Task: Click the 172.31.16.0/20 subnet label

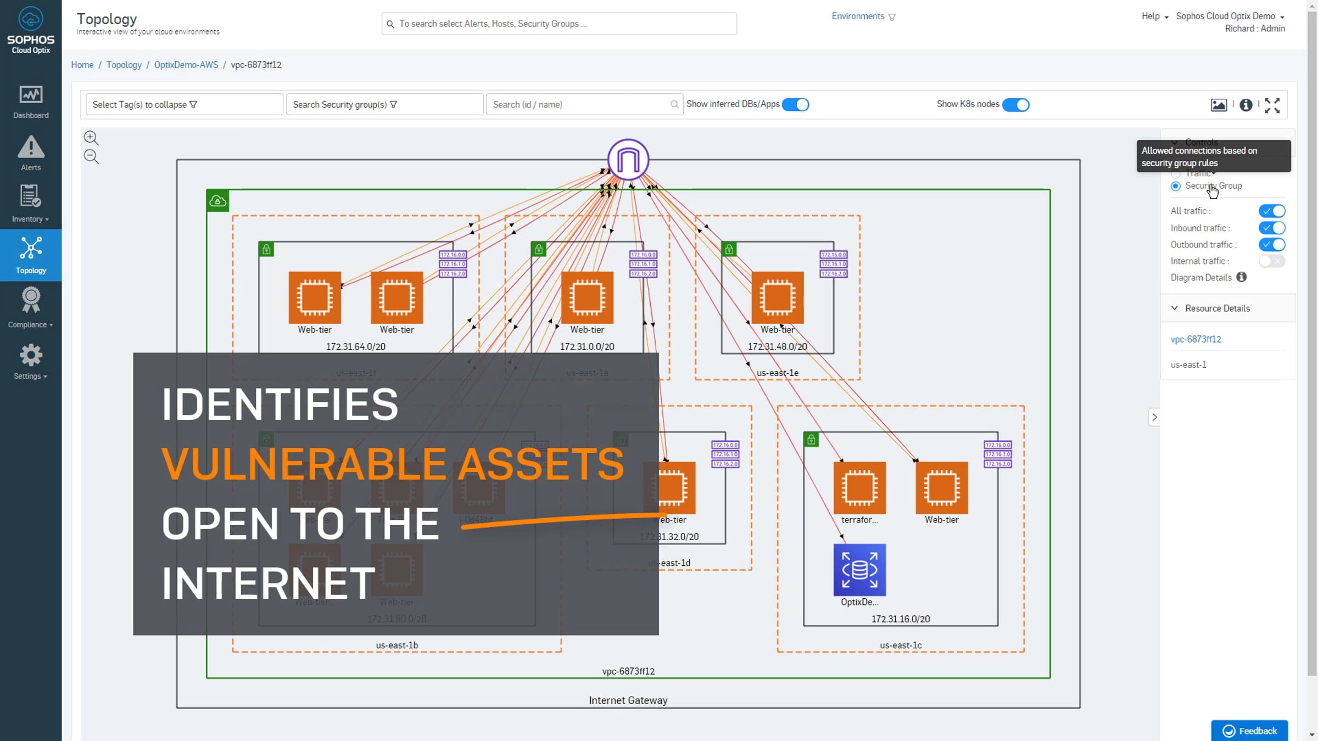Action: click(901, 619)
